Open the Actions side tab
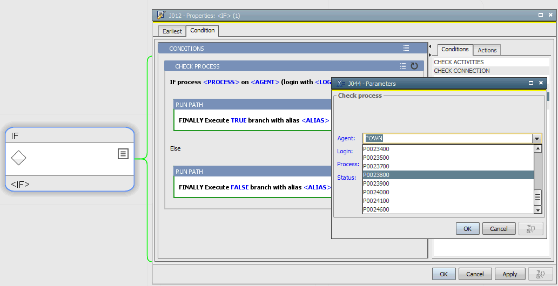This screenshot has width=558, height=286. (x=487, y=50)
